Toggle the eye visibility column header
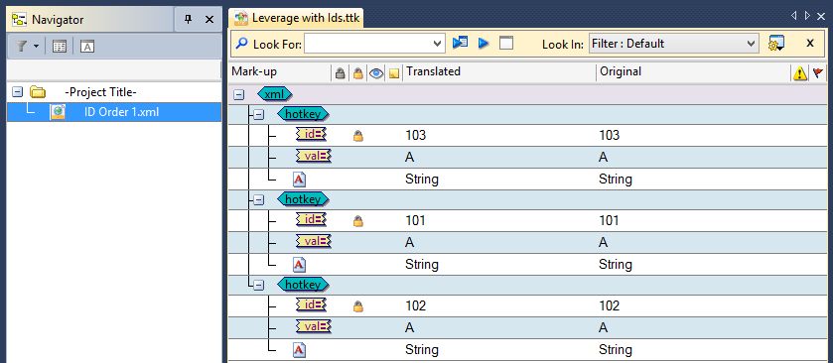 point(376,73)
